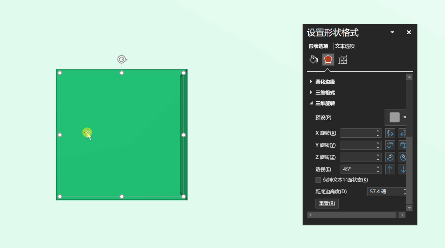This screenshot has width=445, height=248.
Task: Open the pane options dropdown arrow
Action: click(x=392, y=32)
